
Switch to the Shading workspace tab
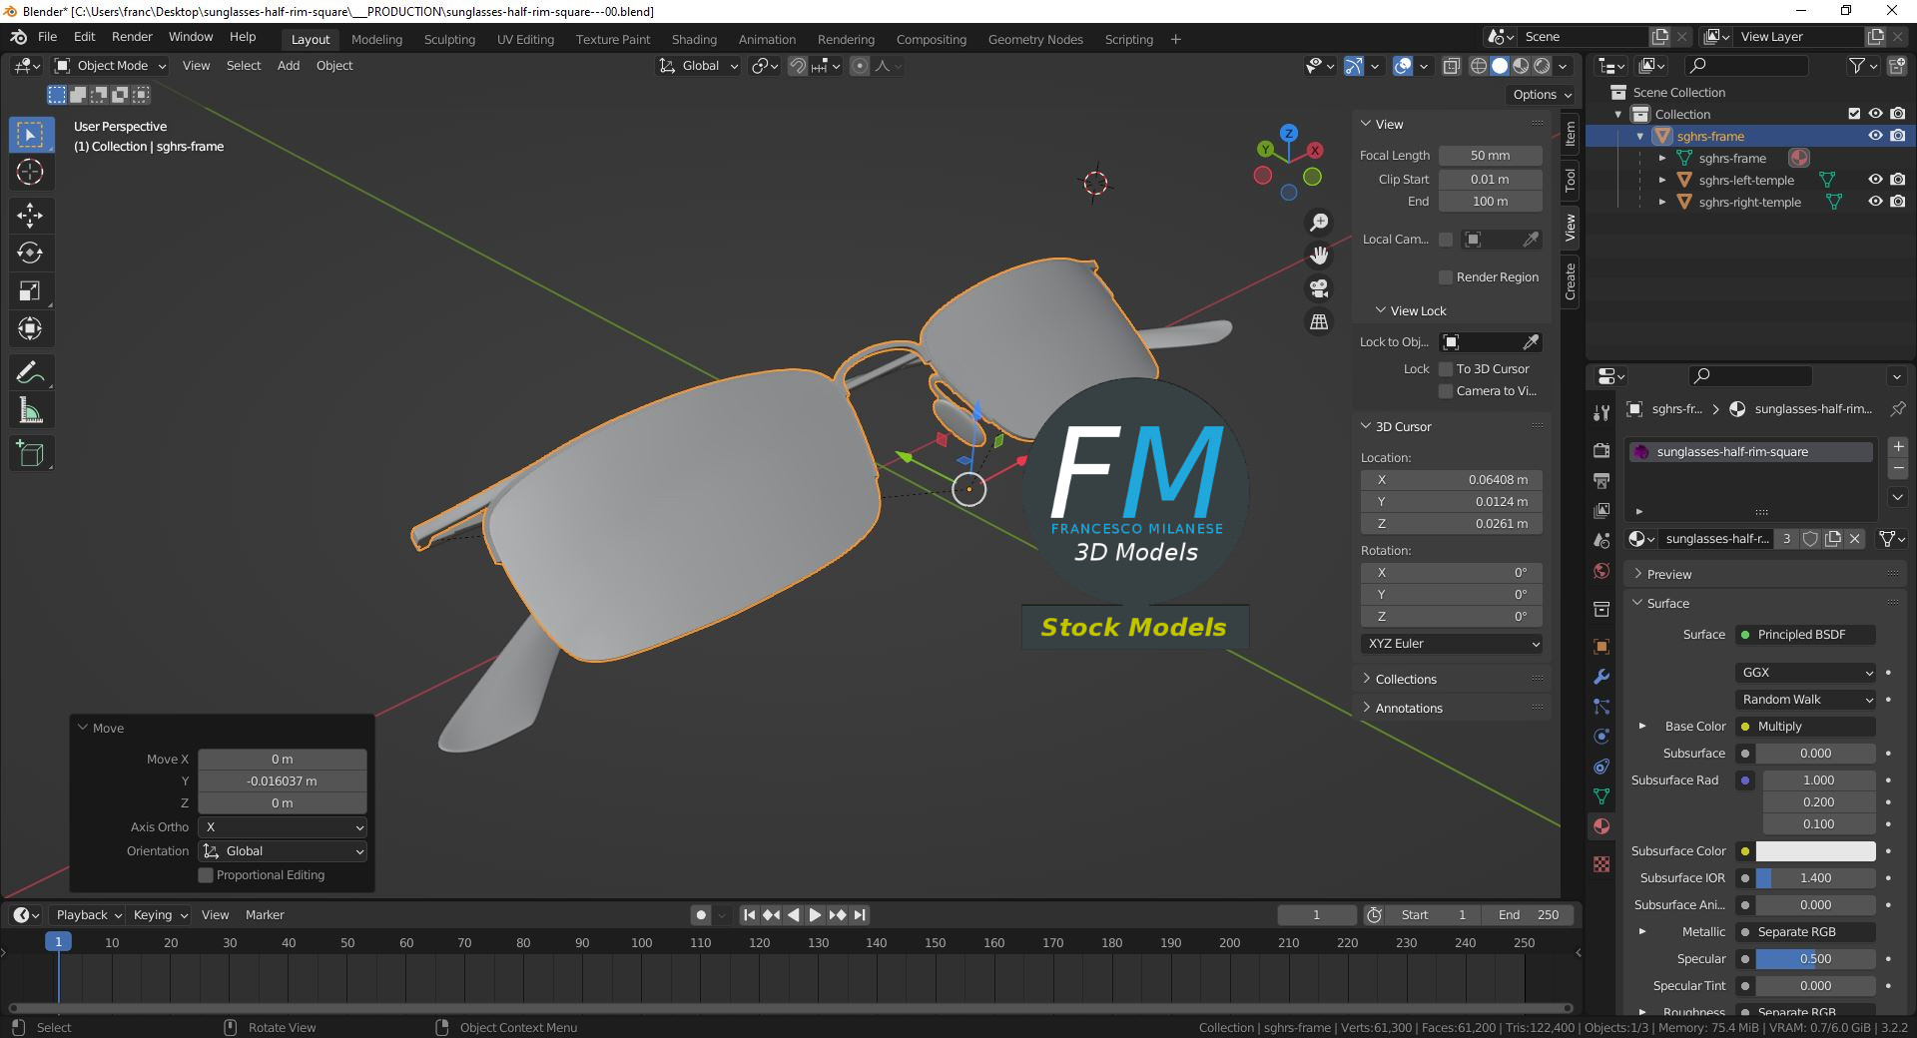tap(694, 40)
